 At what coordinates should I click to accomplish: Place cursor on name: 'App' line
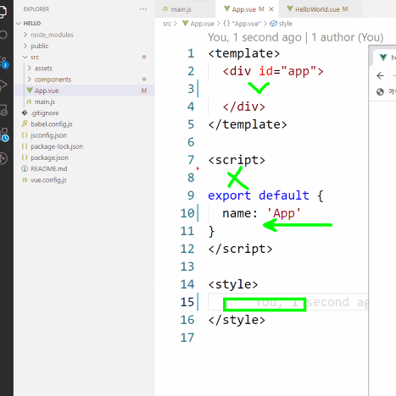coord(261,213)
